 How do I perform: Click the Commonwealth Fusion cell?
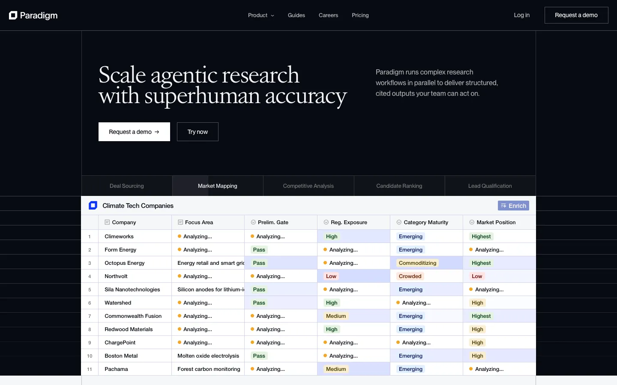pos(135,316)
